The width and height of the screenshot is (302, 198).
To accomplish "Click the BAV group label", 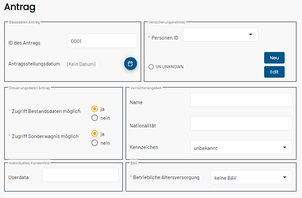I will [x=134, y=163].
